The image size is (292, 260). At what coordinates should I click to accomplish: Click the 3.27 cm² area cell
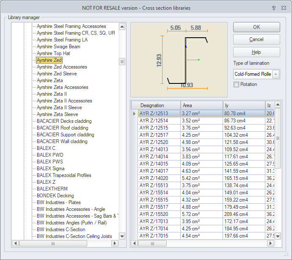[x=202, y=113]
